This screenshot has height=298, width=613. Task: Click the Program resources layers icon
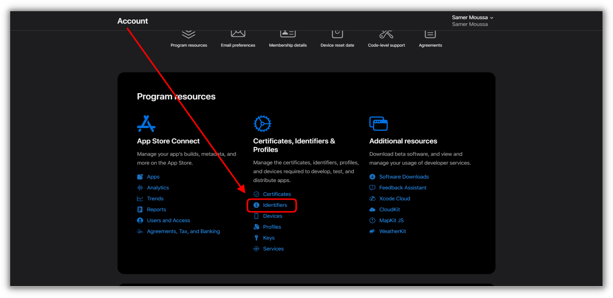click(189, 34)
